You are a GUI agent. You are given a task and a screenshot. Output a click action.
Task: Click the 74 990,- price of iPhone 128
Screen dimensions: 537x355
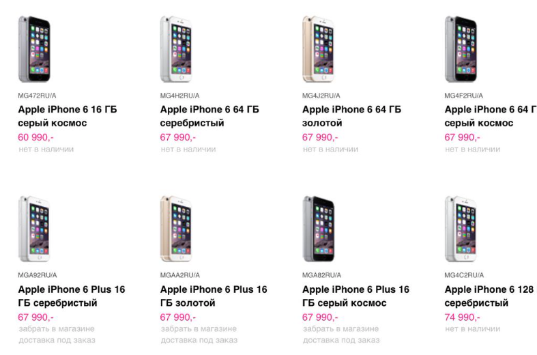(462, 317)
